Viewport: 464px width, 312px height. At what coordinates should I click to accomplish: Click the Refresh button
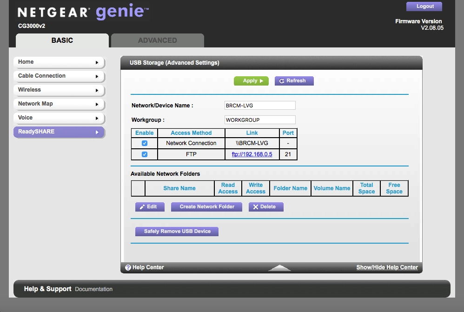tap(294, 81)
